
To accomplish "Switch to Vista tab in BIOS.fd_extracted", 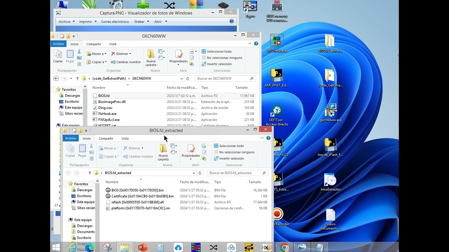I will pyautogui.click(x=125, y=139).
